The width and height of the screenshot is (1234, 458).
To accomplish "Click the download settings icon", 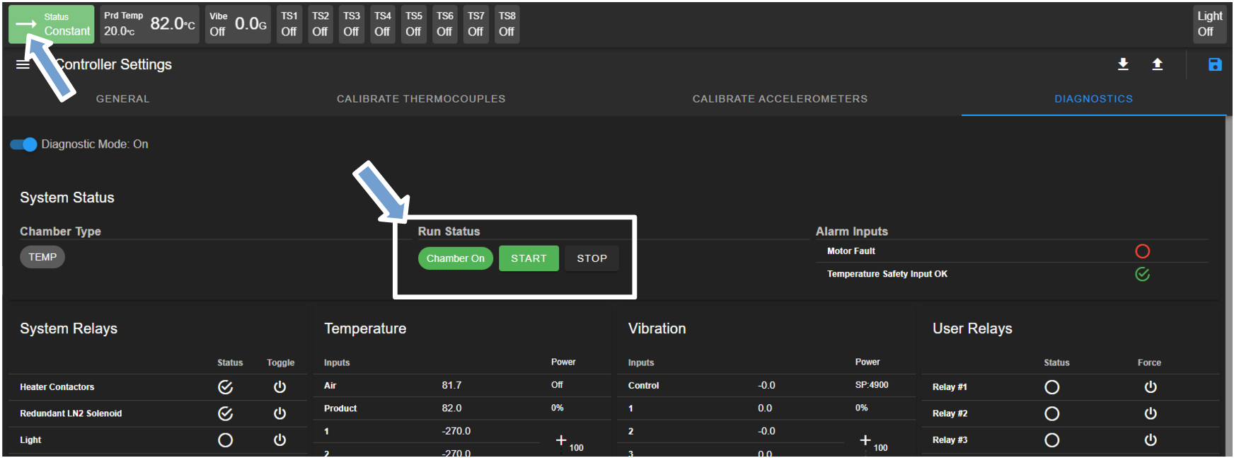I will click(1123, 64).
